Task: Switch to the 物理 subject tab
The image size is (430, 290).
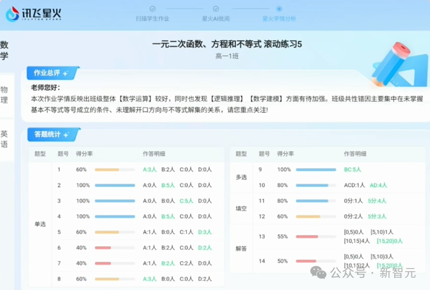Action: [x=5, y=95]
